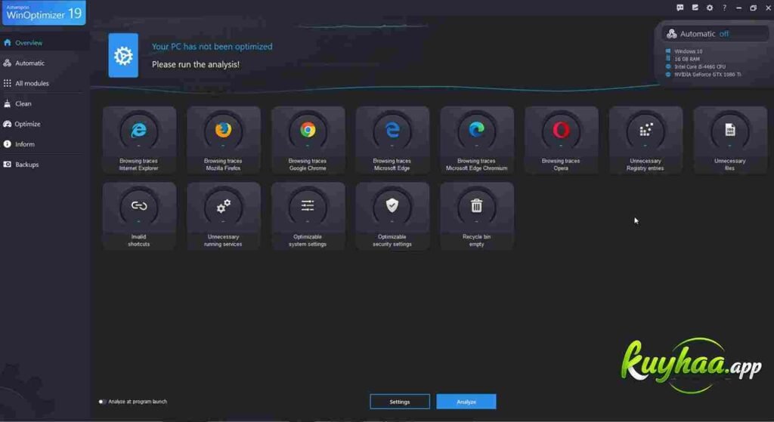Open Optimizable security settings tile
774x422 pixels.
click(x=392, y=216)
